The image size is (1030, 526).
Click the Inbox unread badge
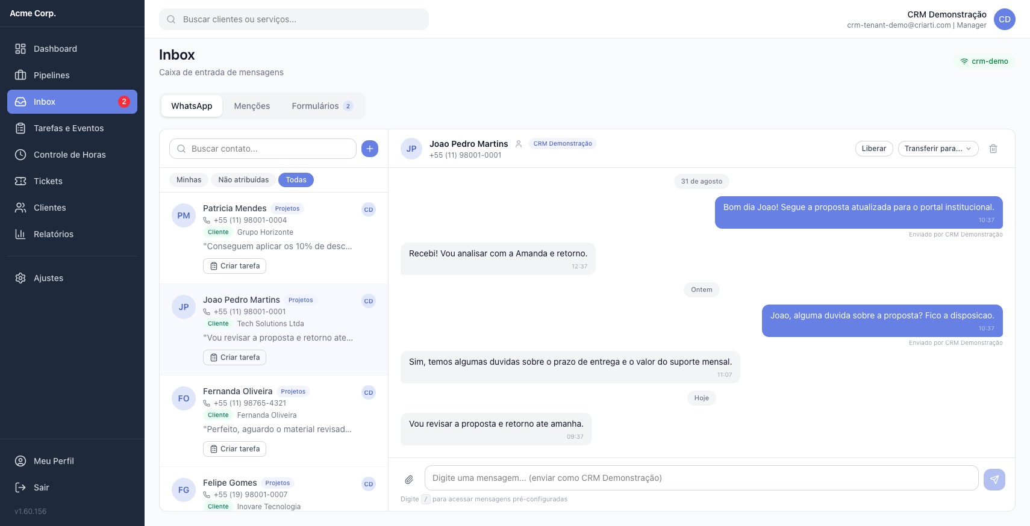tap(123, 102)
